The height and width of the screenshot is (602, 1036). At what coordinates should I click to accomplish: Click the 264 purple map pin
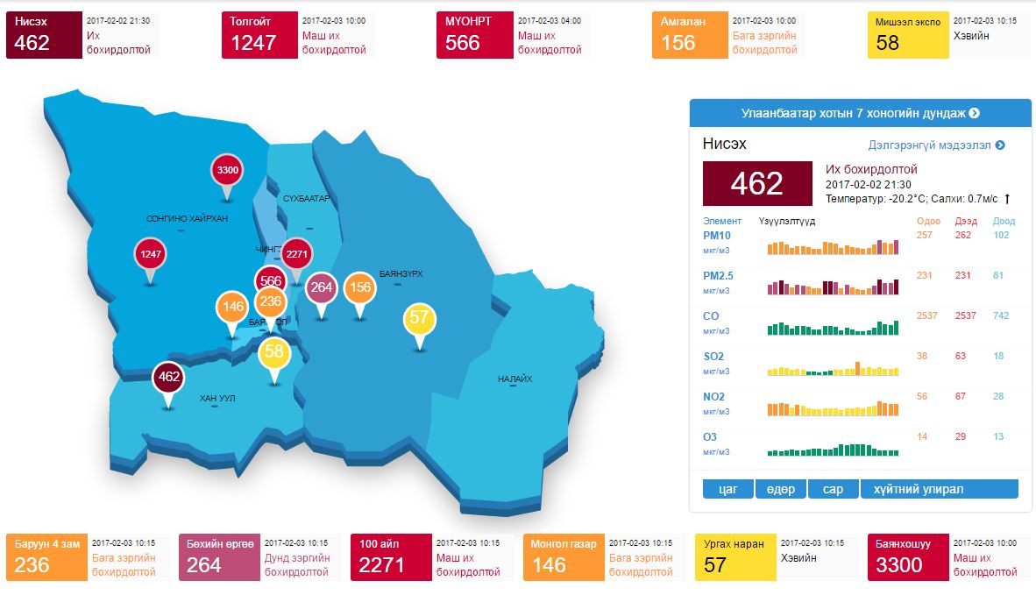point(322,287)
